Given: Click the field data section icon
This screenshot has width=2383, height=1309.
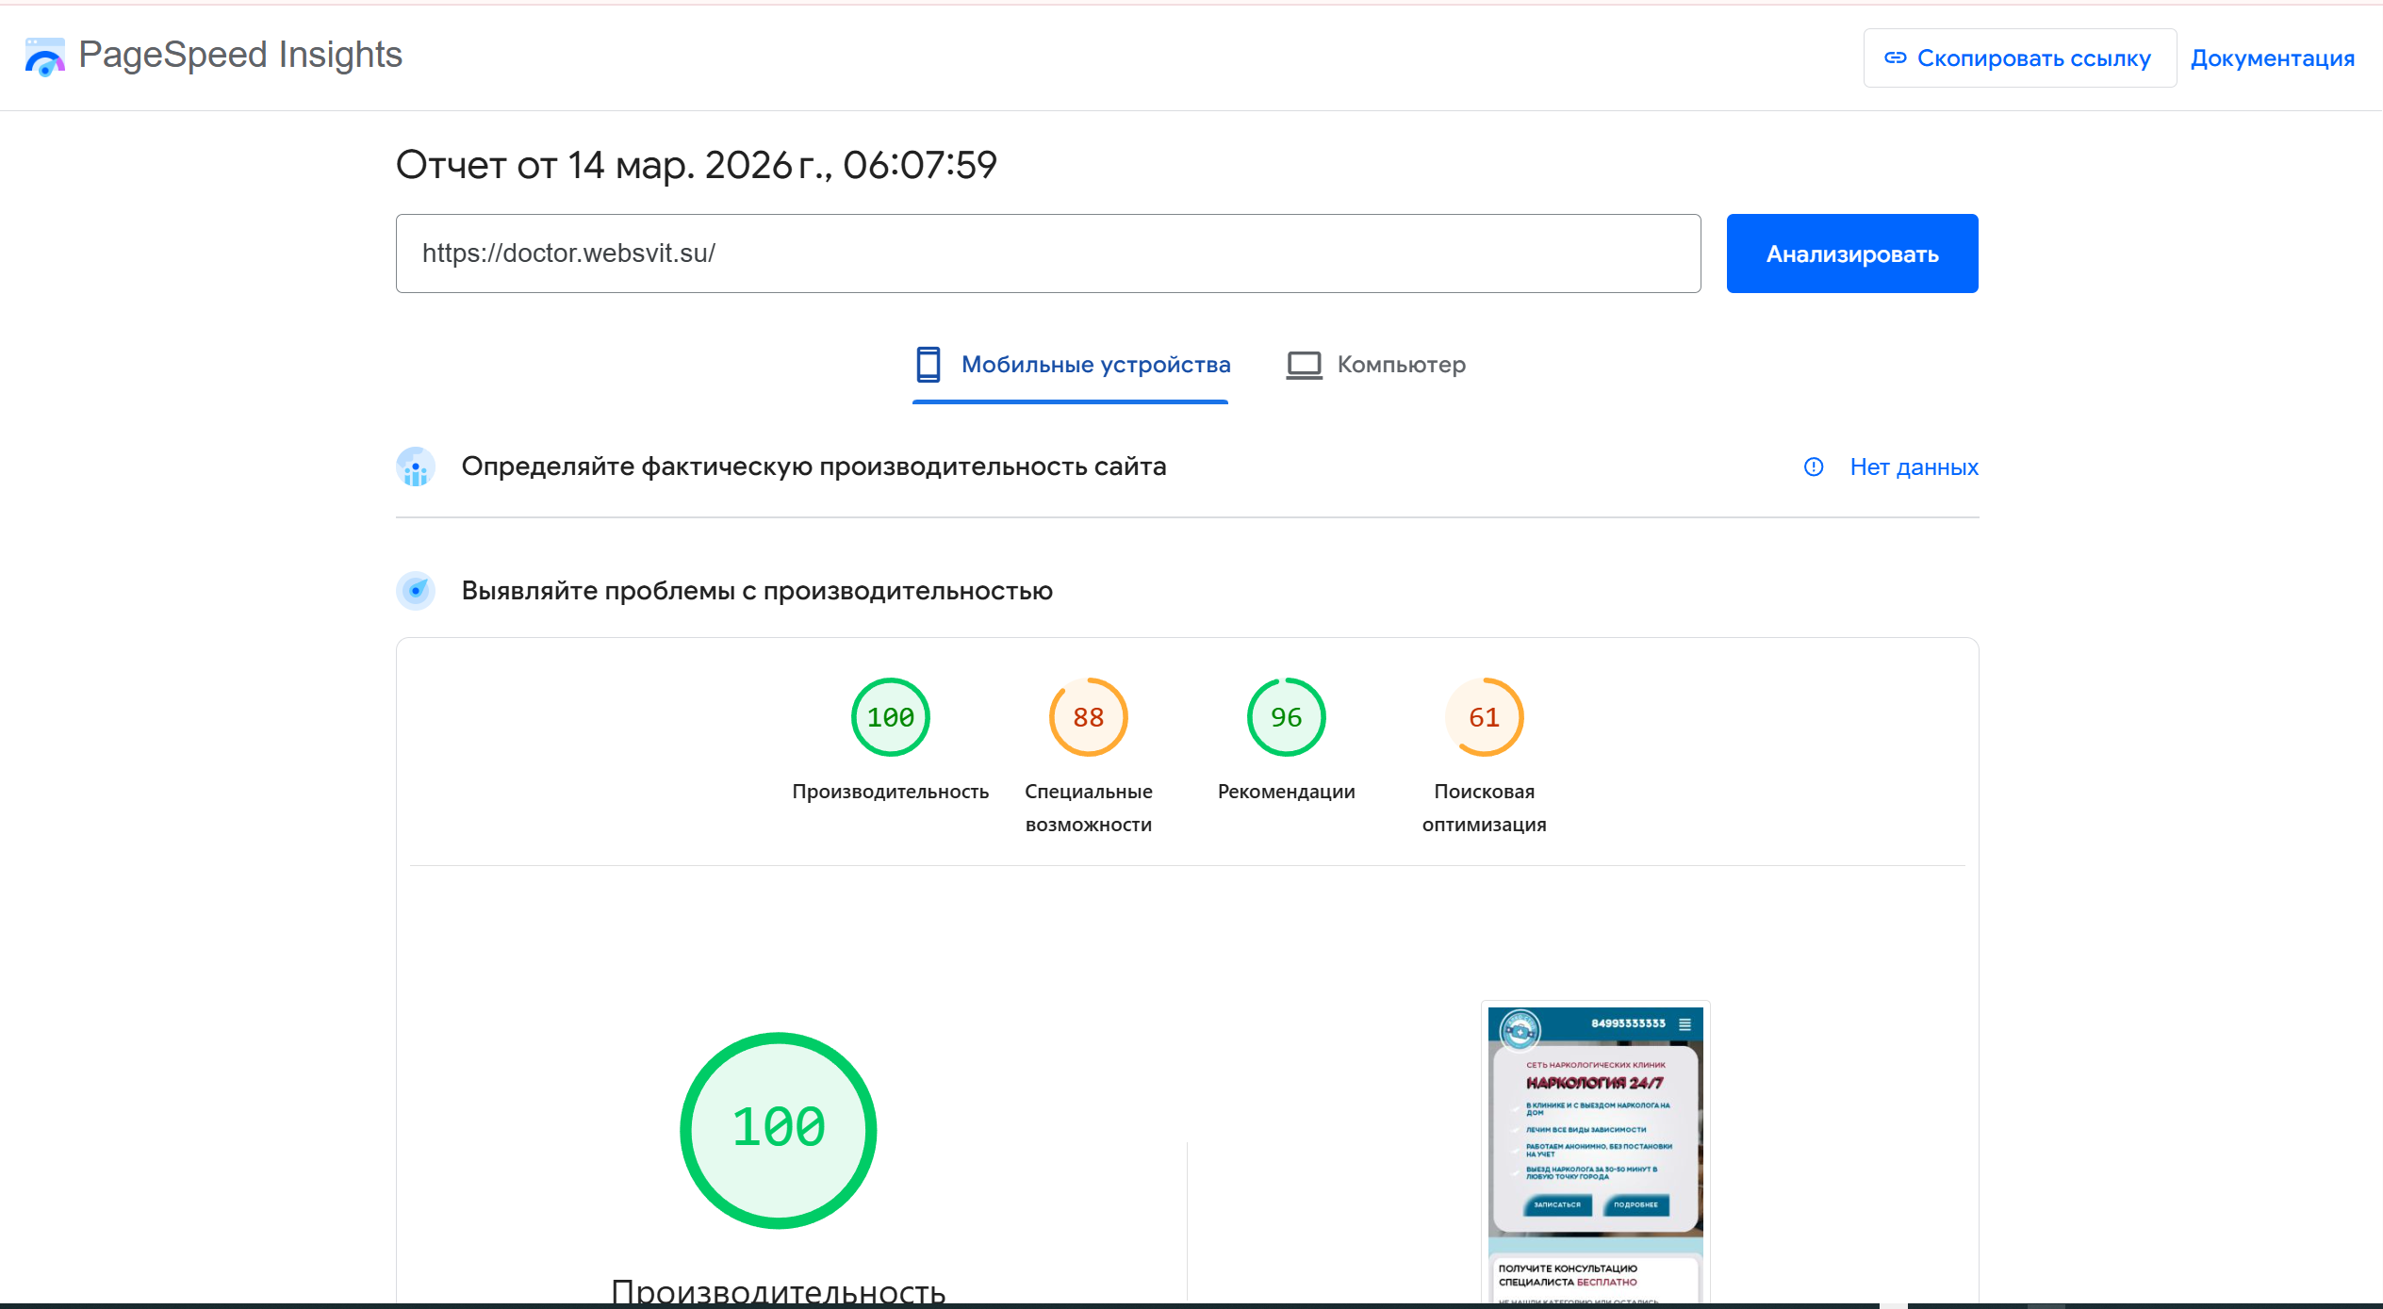Looking at the screenshot, I should [416, 467].
